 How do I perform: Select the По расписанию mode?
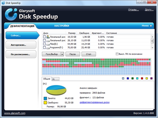pyautogui.click(x=21, y=54)
